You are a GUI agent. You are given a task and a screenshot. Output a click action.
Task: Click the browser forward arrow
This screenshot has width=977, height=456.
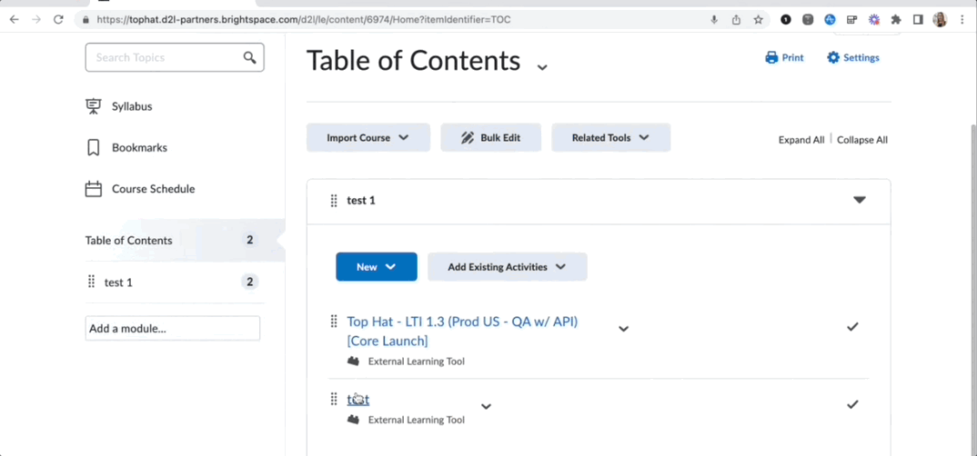pos(36,19)
